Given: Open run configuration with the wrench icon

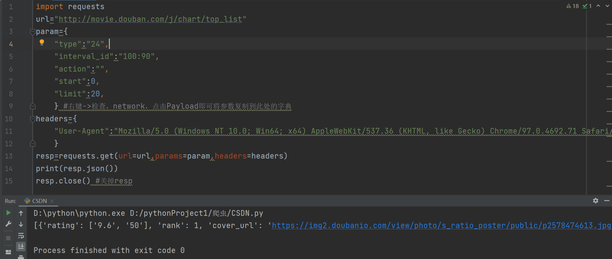Looking at the screenshot, I should (x=8, y=224).
